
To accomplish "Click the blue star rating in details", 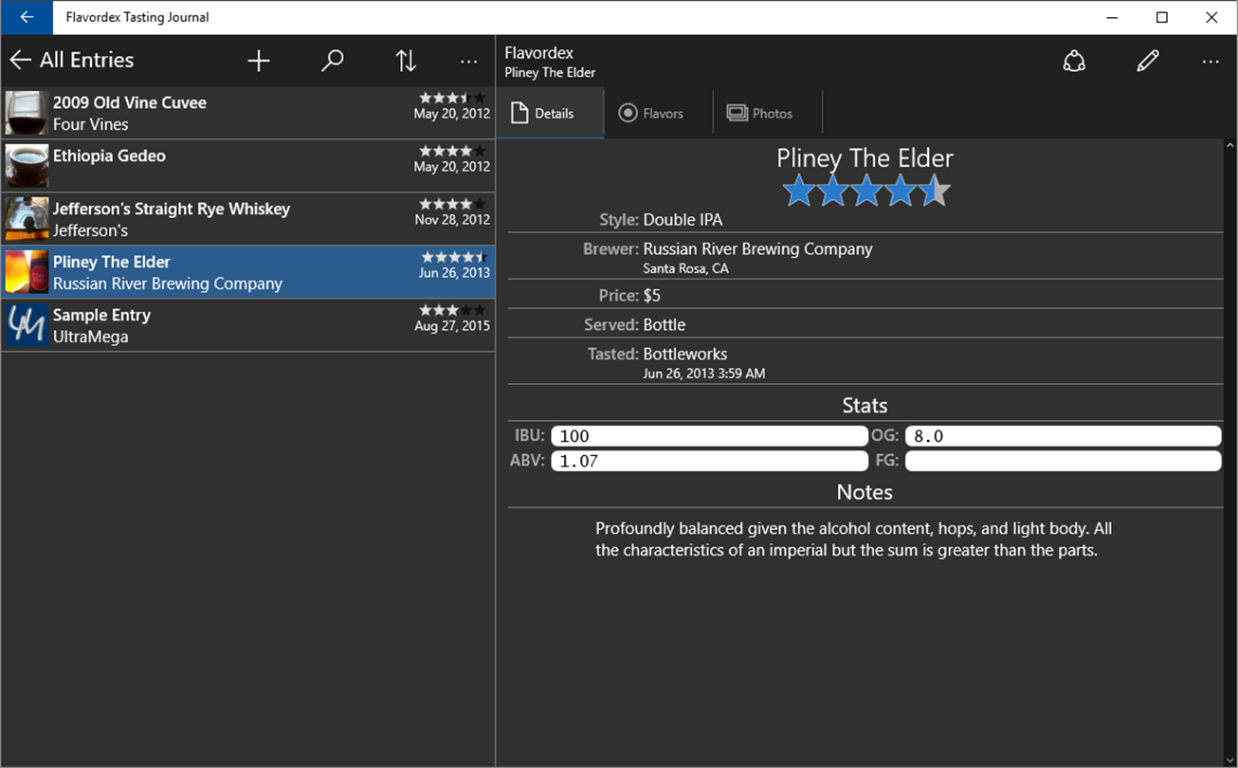I will click(x=865, y=191).
